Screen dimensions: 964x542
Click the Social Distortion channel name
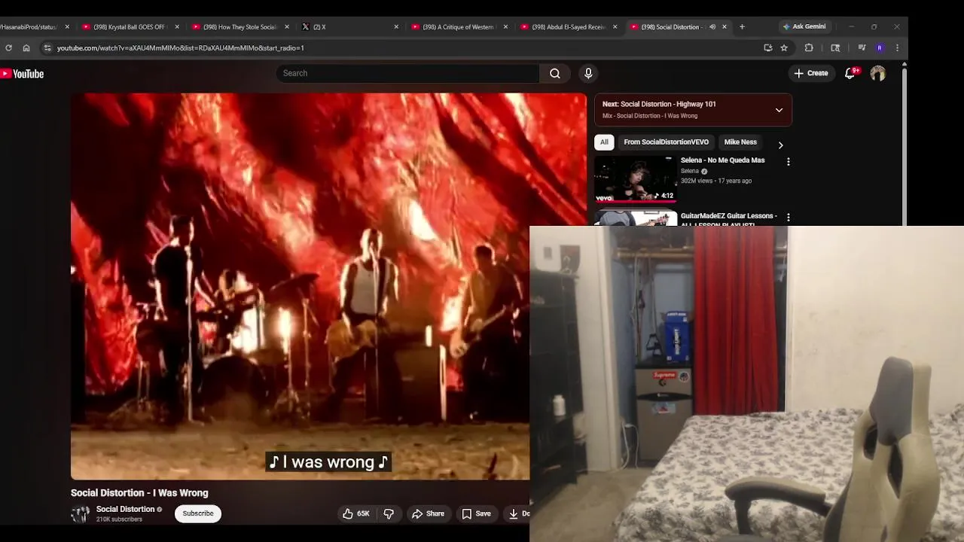[125, 509]
